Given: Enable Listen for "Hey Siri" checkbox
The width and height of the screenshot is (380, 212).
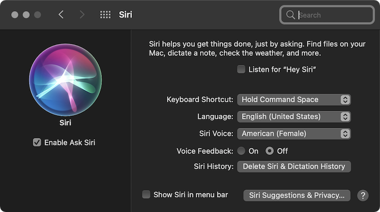Looking at the screenshot, I should coord(241,69).
